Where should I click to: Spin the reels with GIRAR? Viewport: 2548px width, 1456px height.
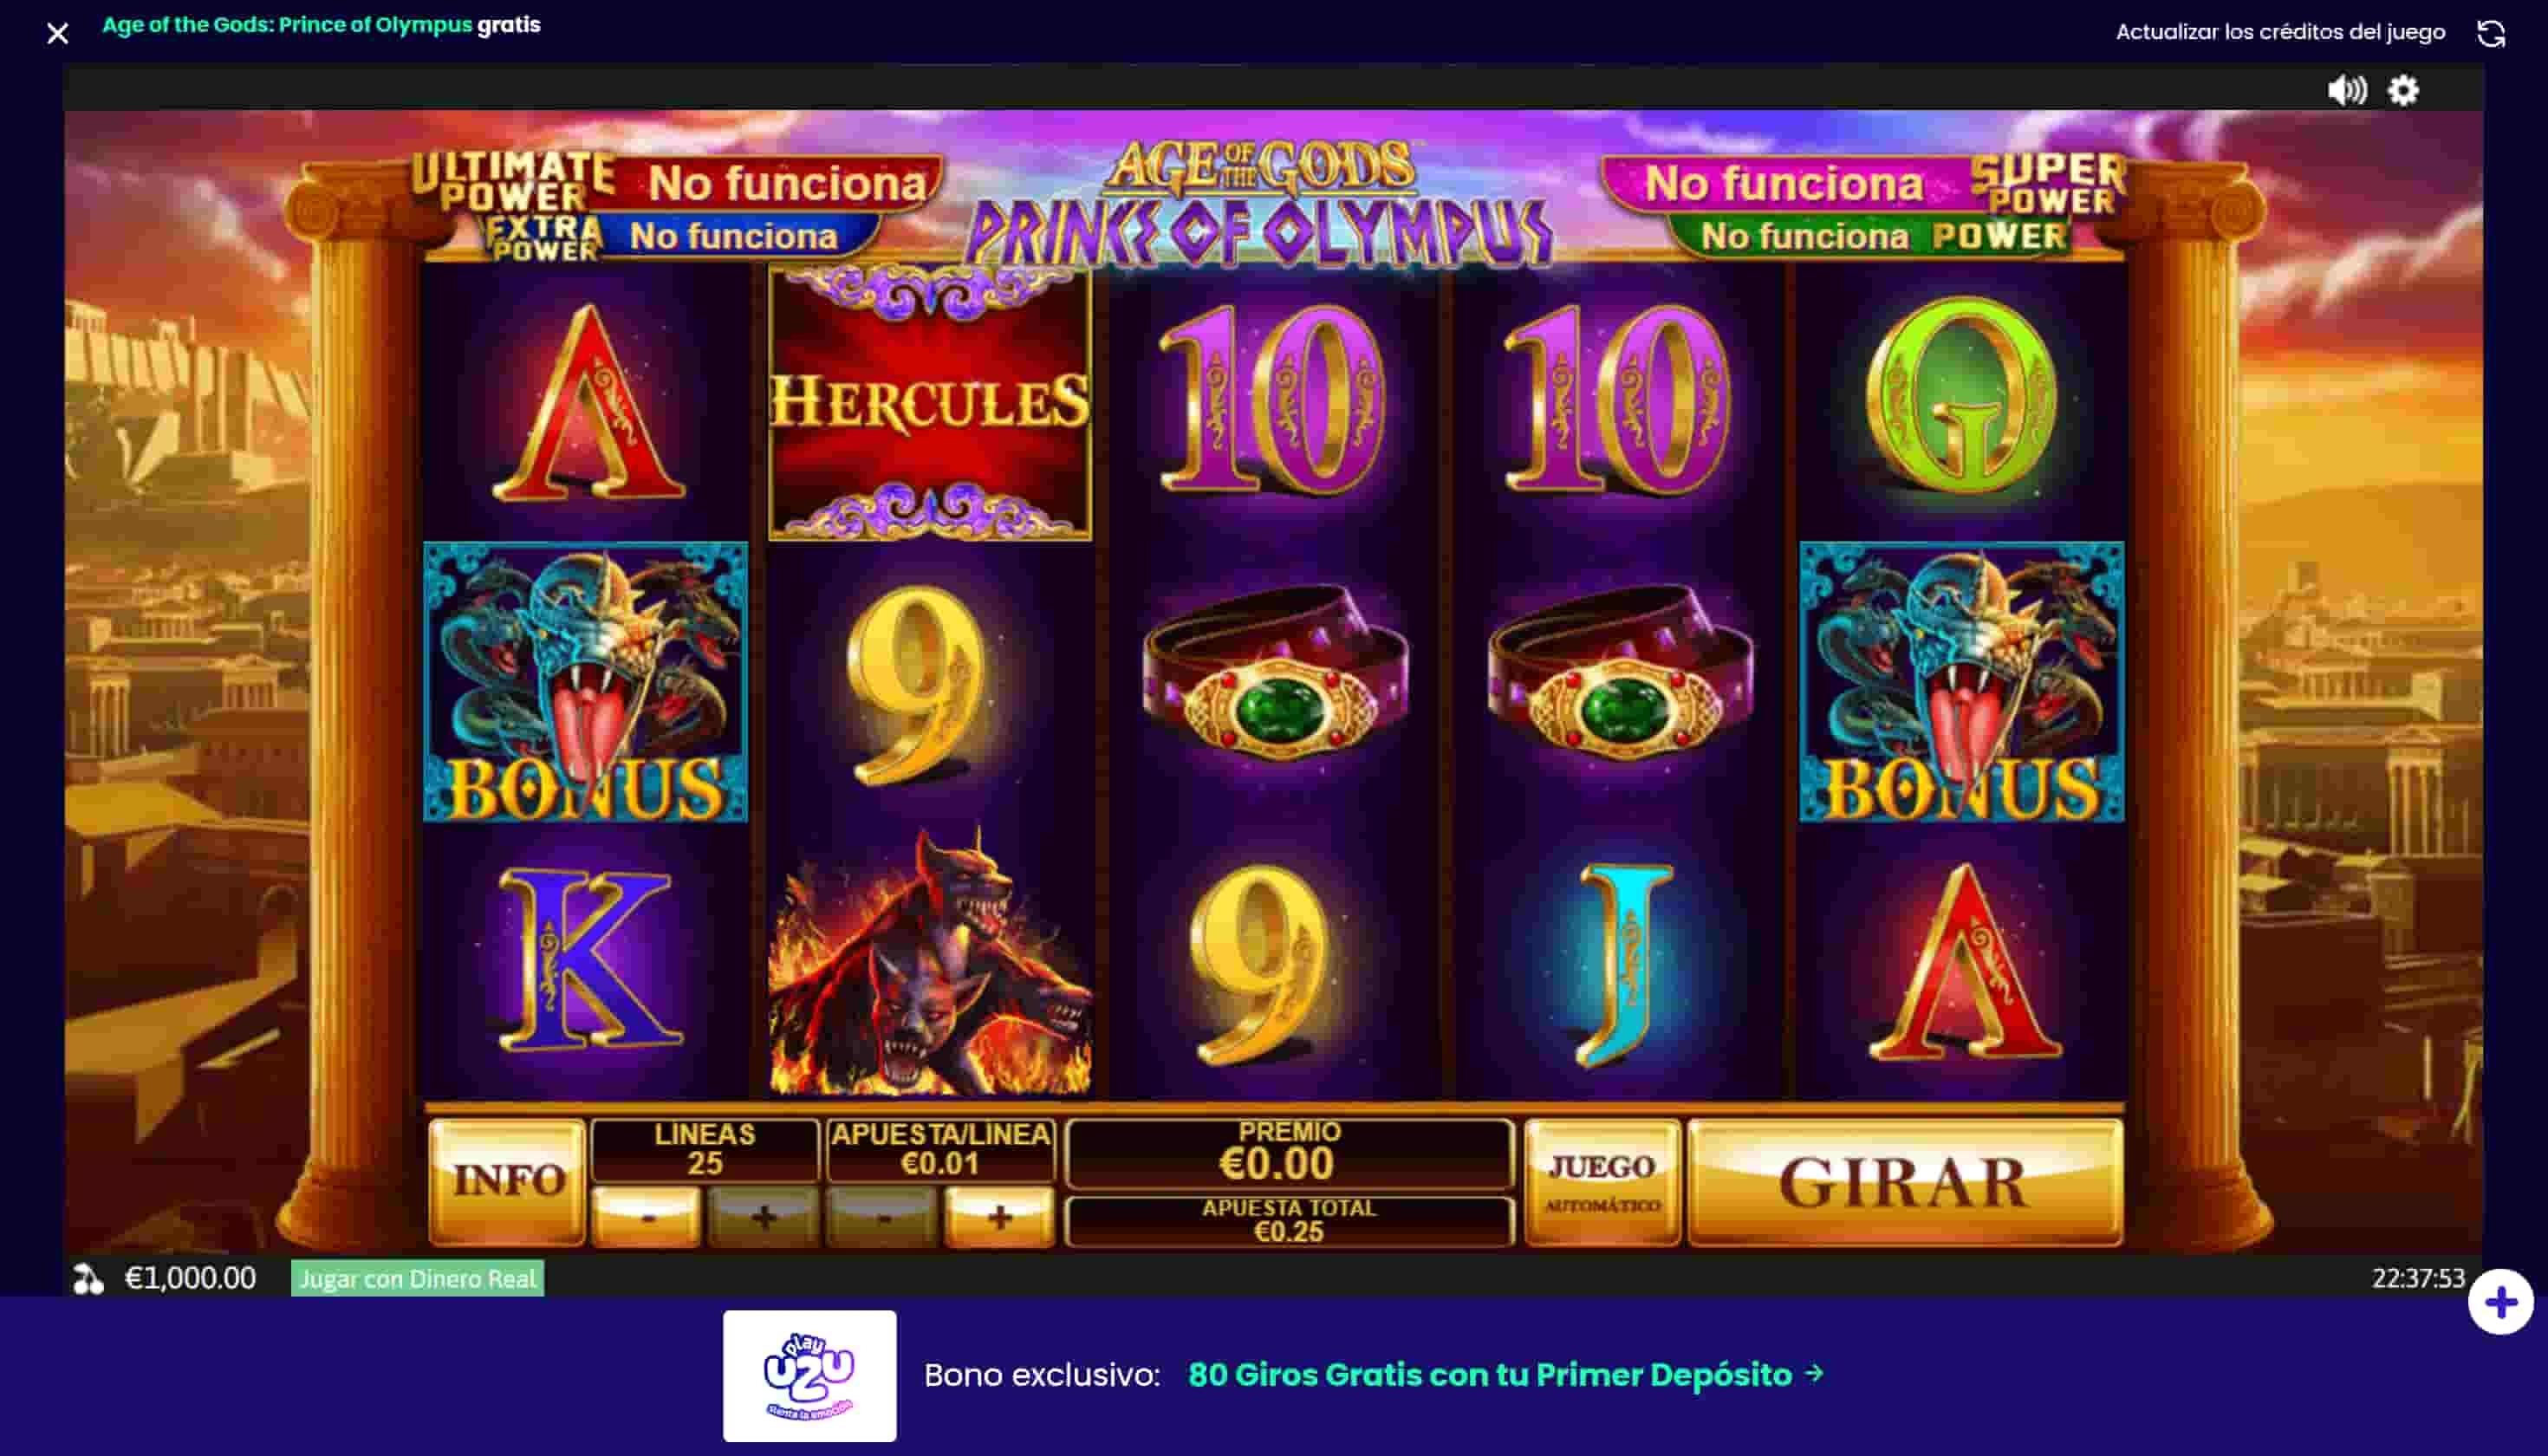[1905, 1182]
